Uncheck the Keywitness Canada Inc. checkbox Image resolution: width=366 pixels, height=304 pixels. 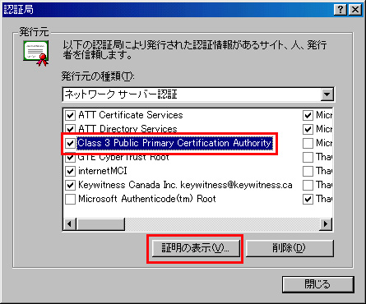click(70, 185)
